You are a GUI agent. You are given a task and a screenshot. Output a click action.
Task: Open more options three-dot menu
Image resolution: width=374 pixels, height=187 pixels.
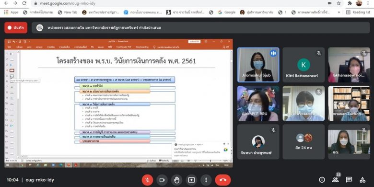(x=206, y=180)
